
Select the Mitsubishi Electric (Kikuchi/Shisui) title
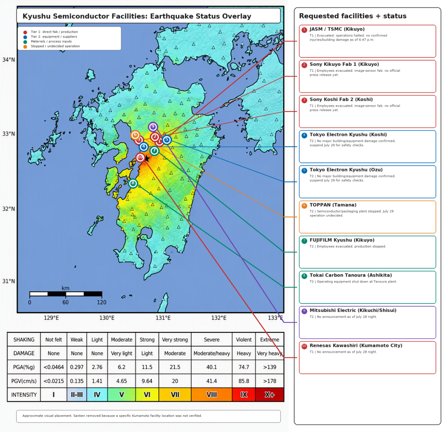click(x=353, y=310)
